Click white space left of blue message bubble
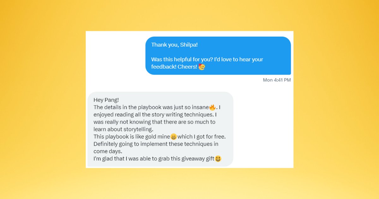The height and width of the screenshot is (199, 379). 115,56
